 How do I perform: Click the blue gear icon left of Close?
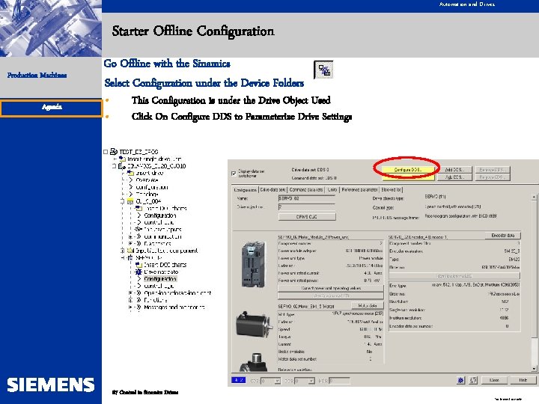click(x=460, y=380)
